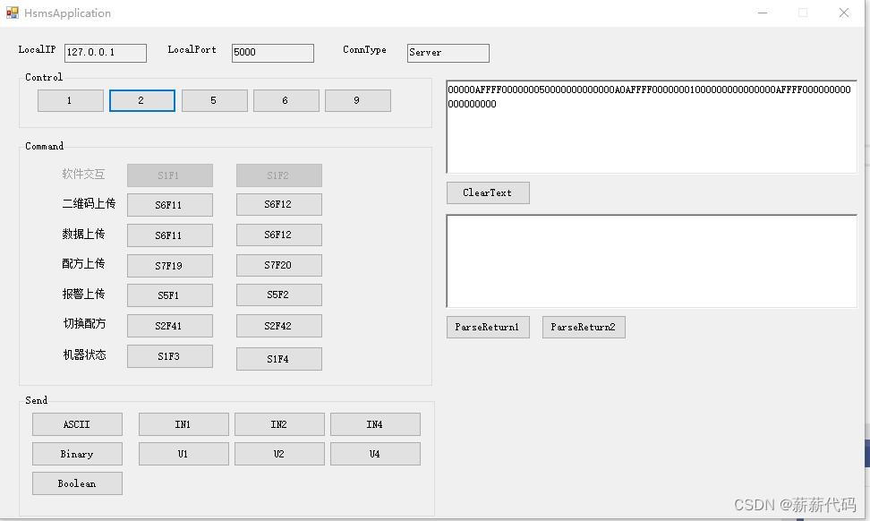Click the hex message log text box

point(652,126)
